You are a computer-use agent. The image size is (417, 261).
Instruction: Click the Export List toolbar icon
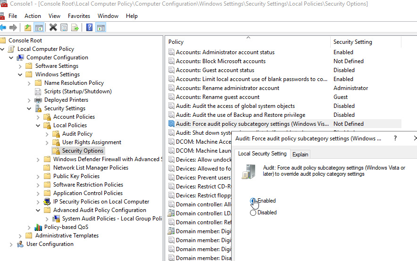pyautogui.click(x=75, y=27)
